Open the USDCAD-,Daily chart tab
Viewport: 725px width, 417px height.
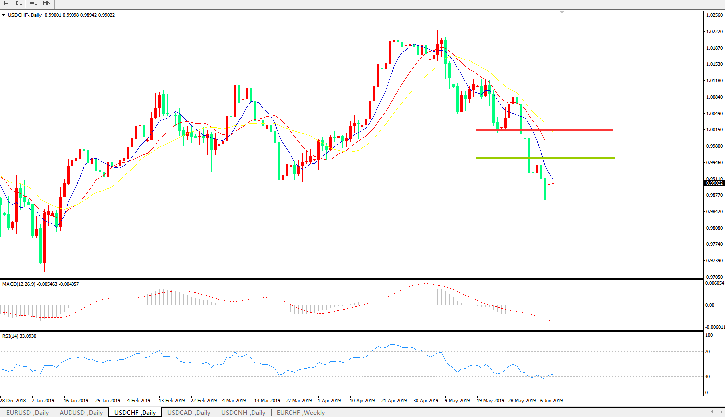coord(189,412)
